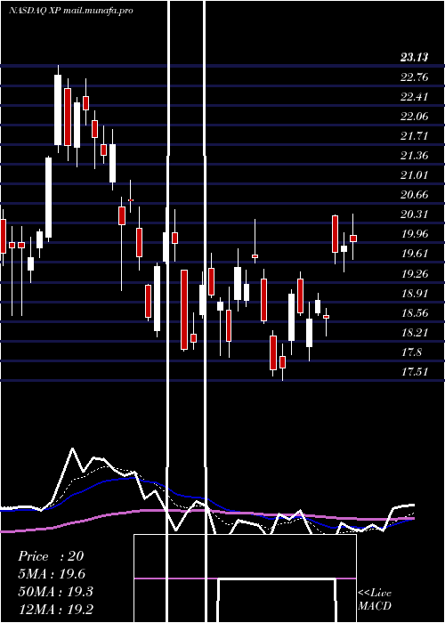Click the 23.13 price axis label

click(x=414, y=58)
